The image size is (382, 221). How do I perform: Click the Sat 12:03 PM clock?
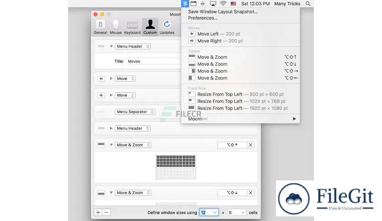(255, 4)
